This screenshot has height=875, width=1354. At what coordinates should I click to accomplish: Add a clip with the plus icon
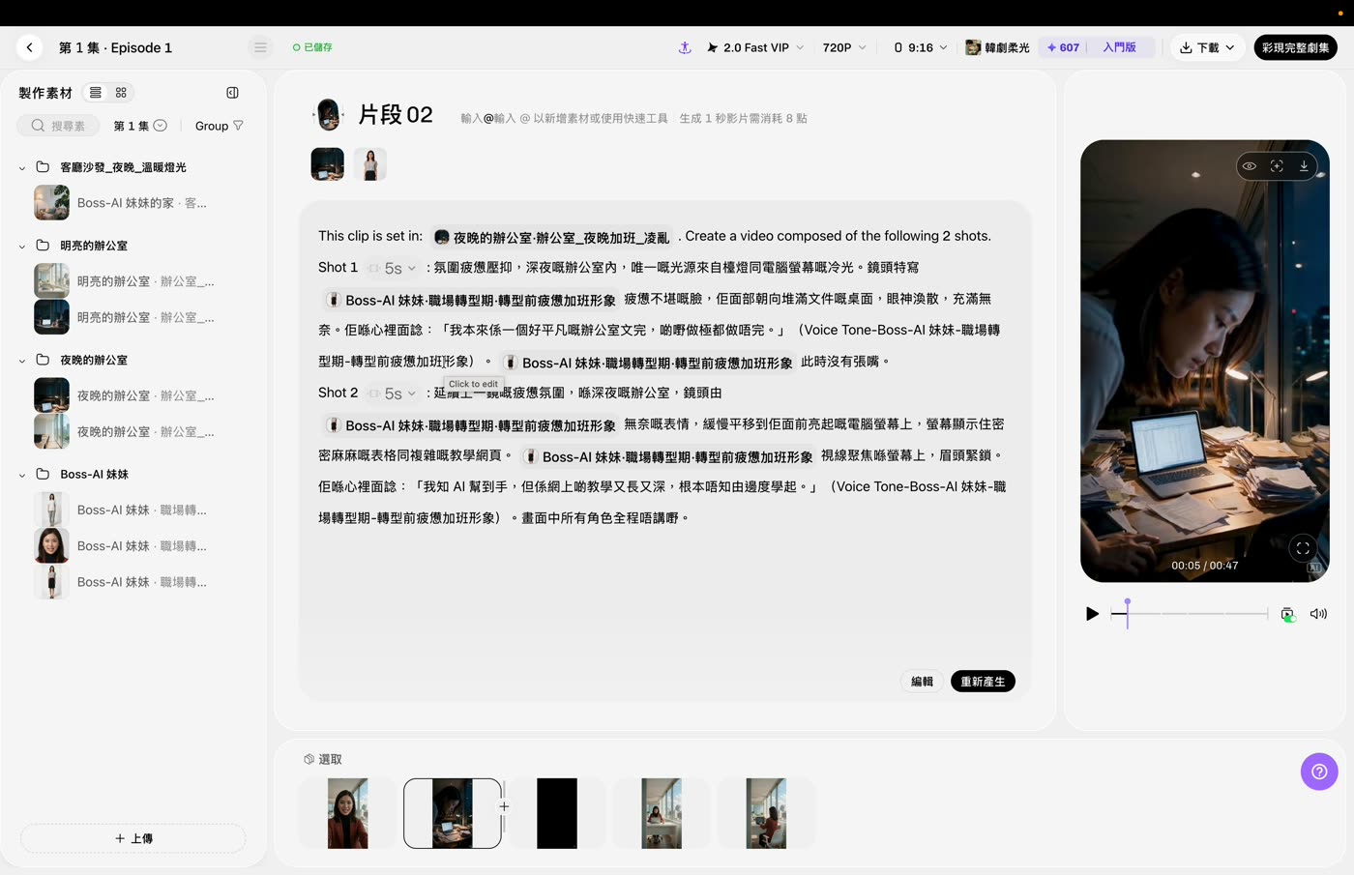pyautogui.click(x=504, y=806)
